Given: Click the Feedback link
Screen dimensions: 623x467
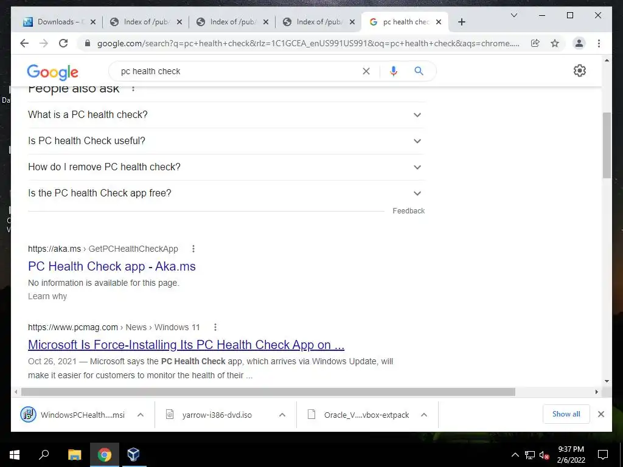Looking at the screenshot, I should point(408,211).
